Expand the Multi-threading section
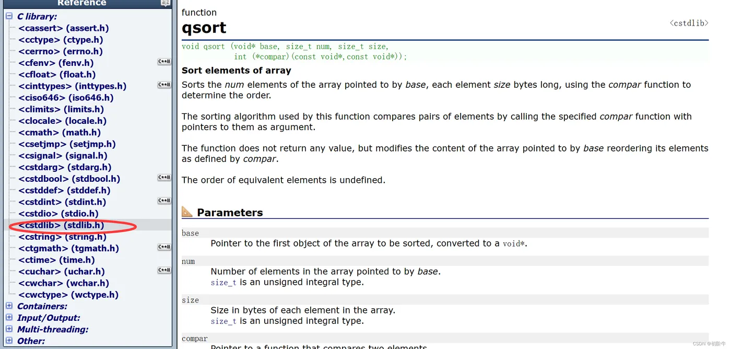Screen dimensions: 731x349 point(9,329)
